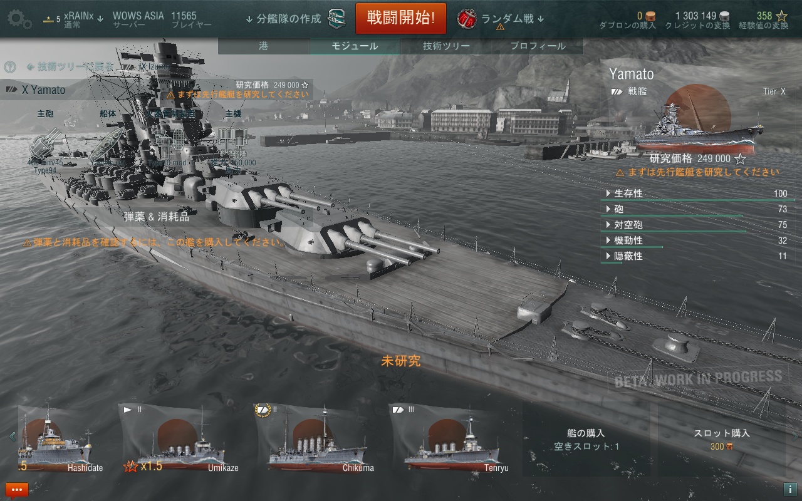
Task: Open the orange chat bubble icon
Action: click(x=17, y=489)
